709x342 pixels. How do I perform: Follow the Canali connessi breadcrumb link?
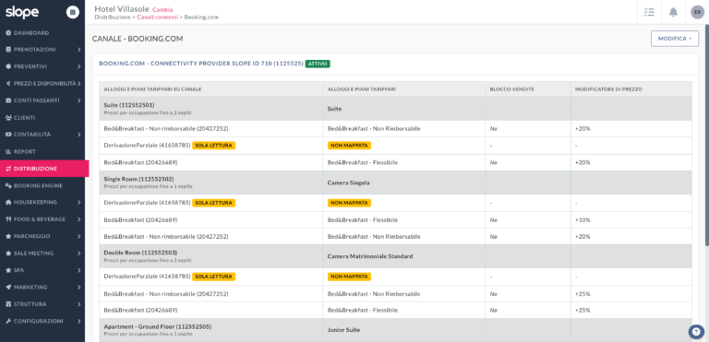click(157, 18)
